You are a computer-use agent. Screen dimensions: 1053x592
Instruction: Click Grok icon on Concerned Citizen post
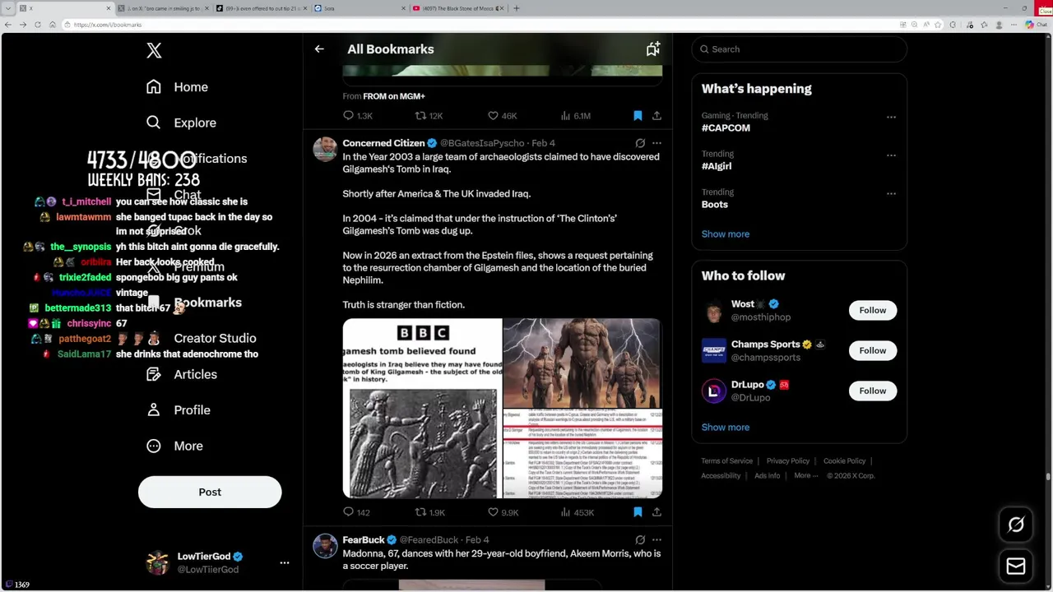click(x=640, y=143)
